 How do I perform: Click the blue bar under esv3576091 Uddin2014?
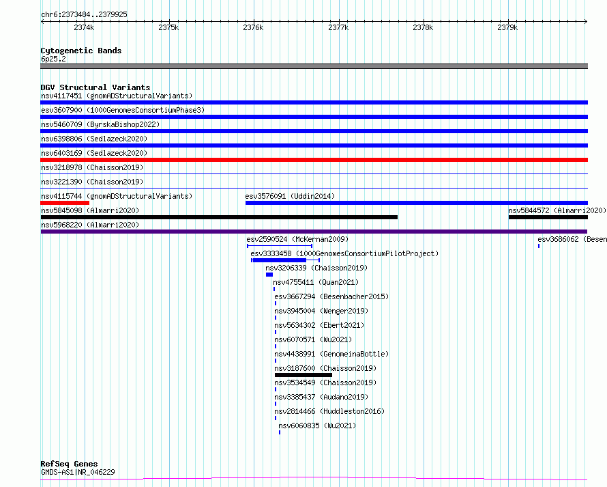(417, 203)
